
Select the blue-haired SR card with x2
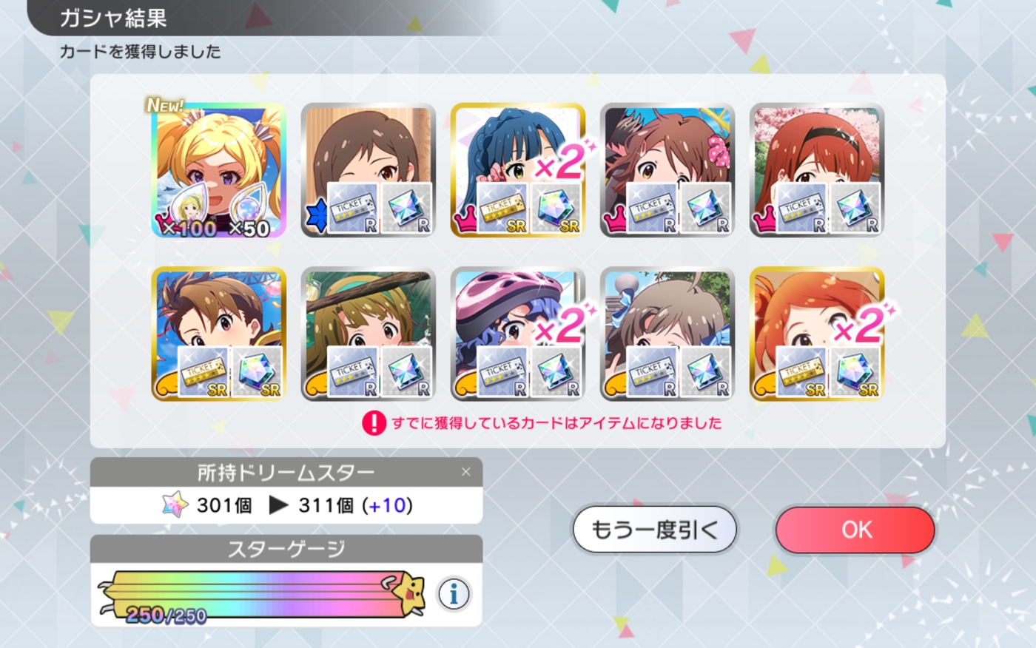[518, 170]
